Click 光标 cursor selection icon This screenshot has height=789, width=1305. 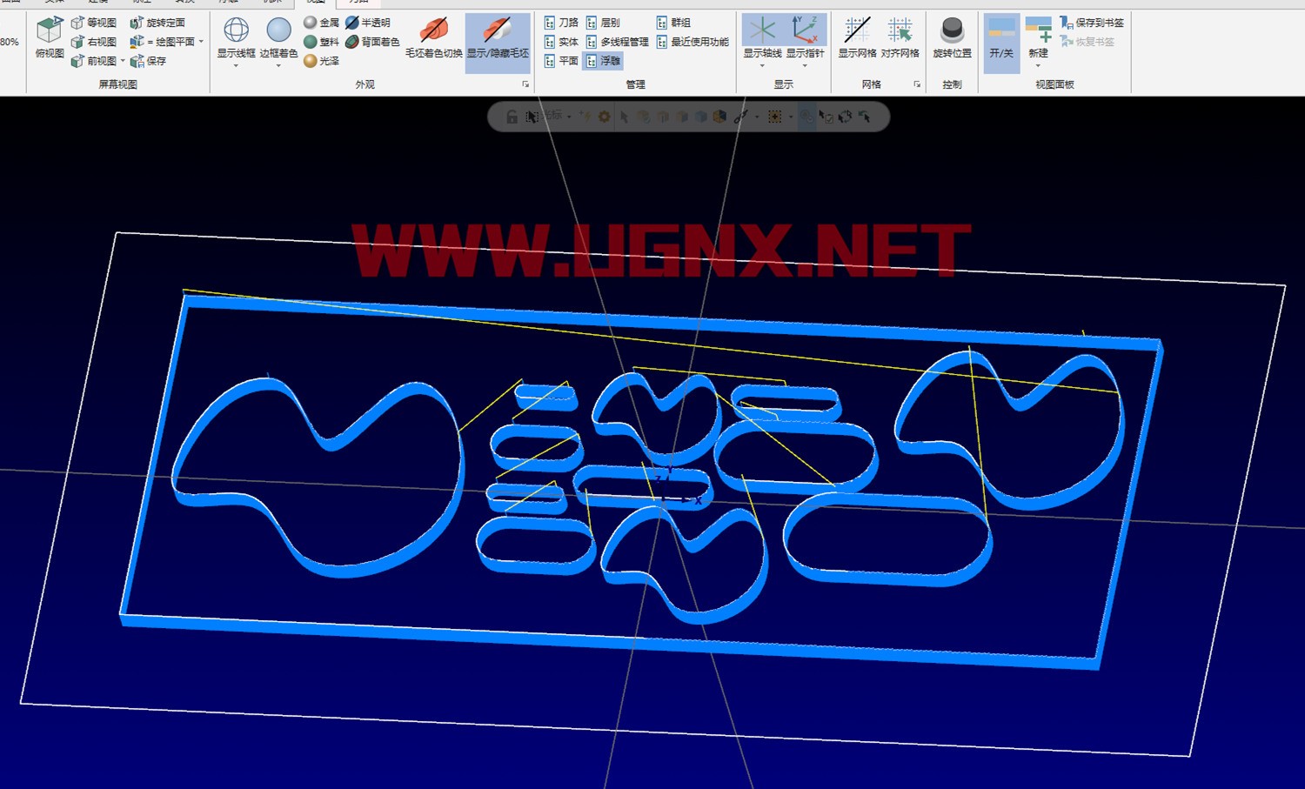(532, 117)
